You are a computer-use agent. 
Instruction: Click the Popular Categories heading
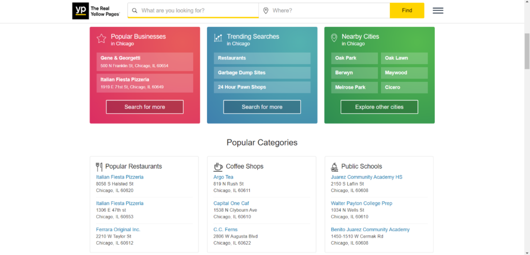click(x=262, y=143)
